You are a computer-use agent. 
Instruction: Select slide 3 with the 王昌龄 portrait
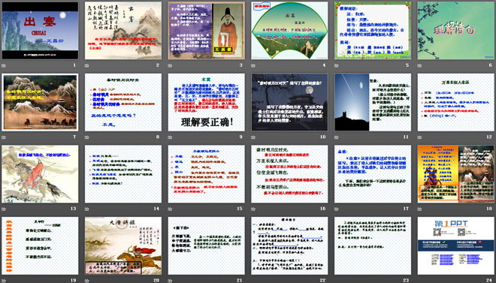(x=206, y=31)
